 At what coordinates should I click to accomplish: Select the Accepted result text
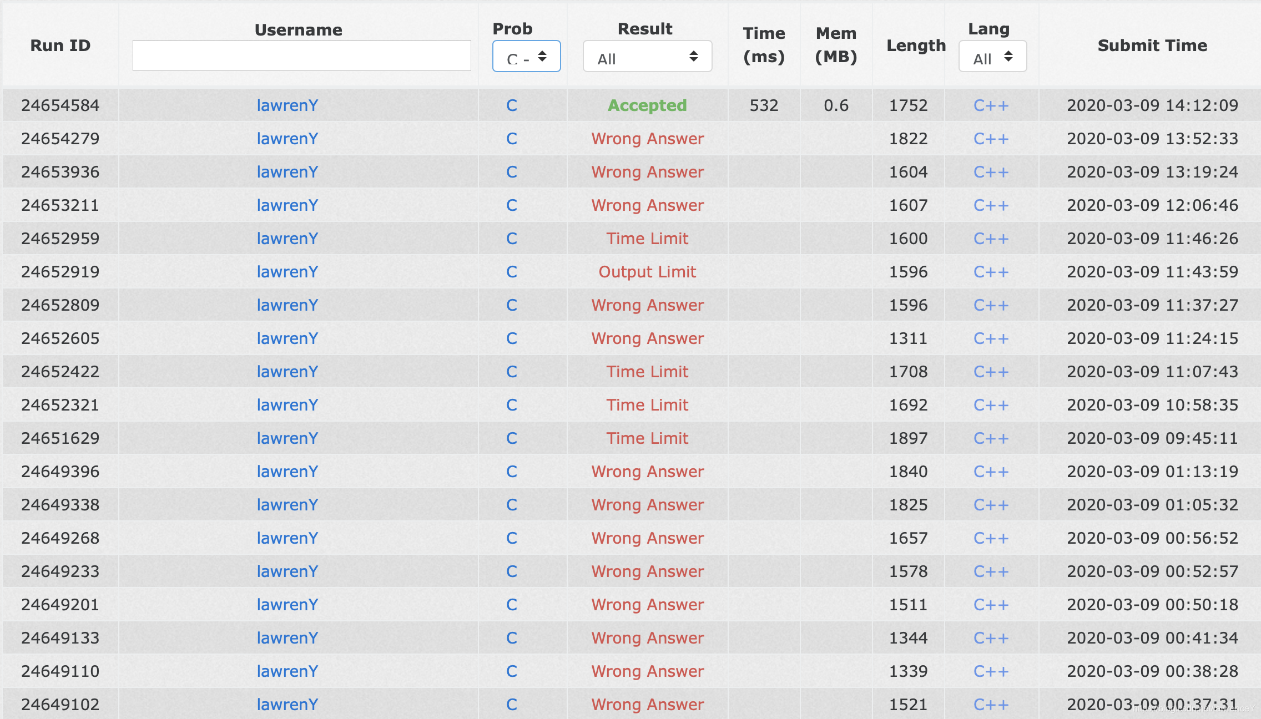point(647,105)
